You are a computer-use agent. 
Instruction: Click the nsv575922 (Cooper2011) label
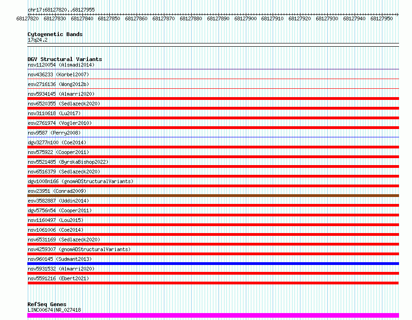pyautogui.click(x=58, y=152)
